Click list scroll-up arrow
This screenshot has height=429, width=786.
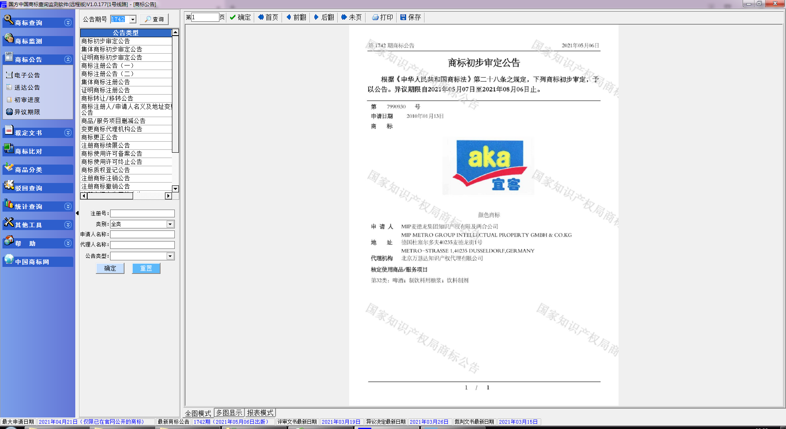[x=175, y=32]
